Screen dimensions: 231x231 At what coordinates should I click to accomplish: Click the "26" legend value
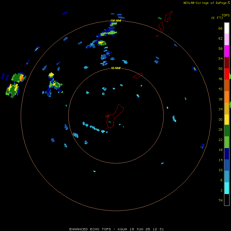tap(220, 130)
